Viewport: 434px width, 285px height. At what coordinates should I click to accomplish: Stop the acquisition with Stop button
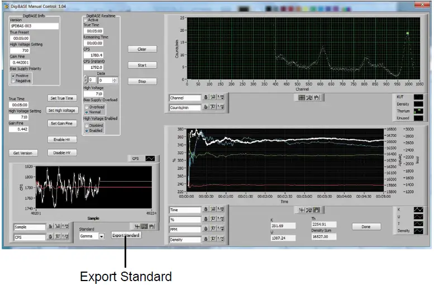(142, 81)
